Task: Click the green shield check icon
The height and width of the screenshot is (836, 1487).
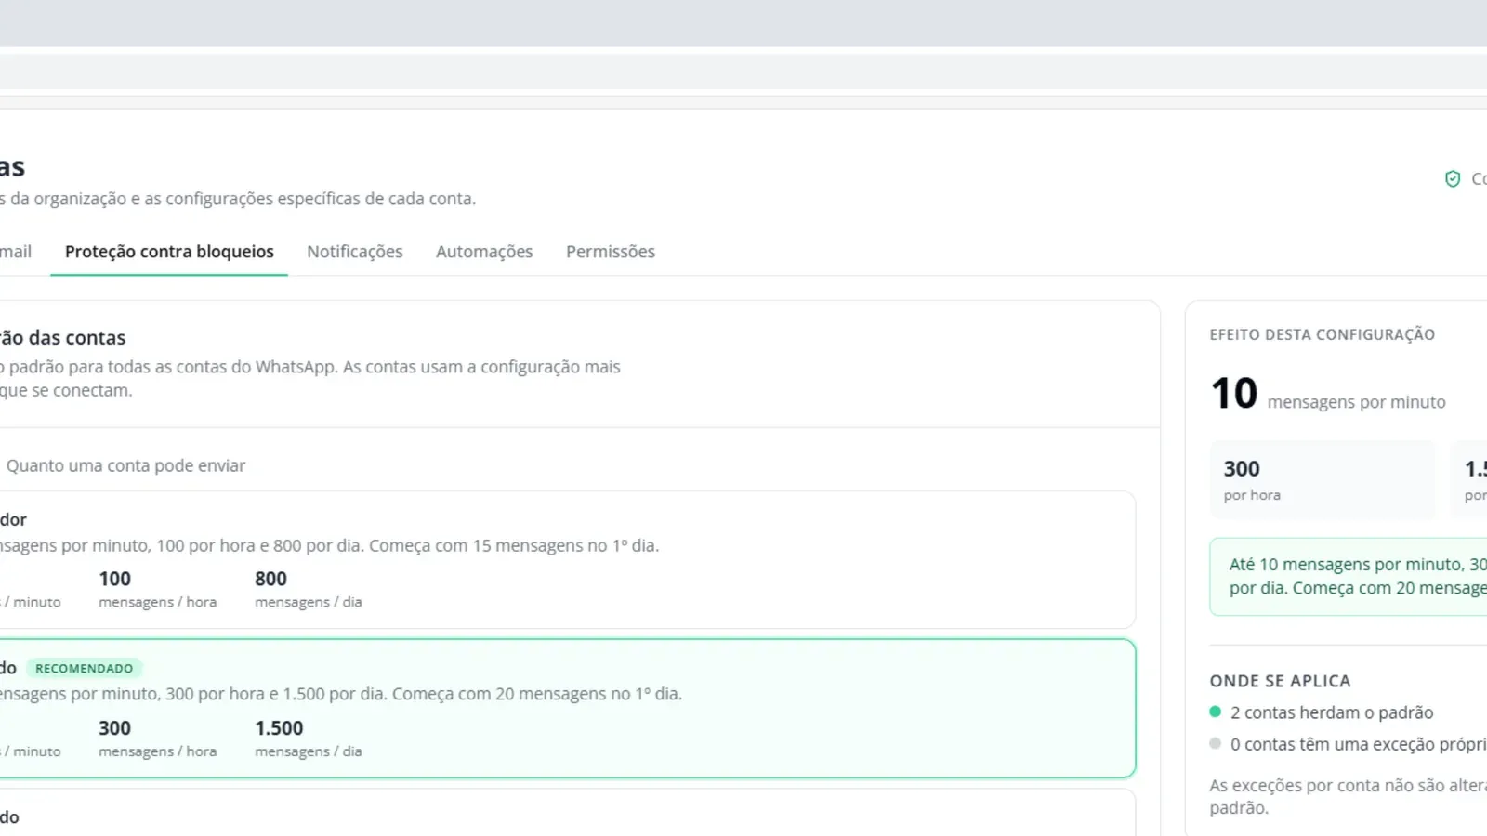Action: pos(1453,178)
